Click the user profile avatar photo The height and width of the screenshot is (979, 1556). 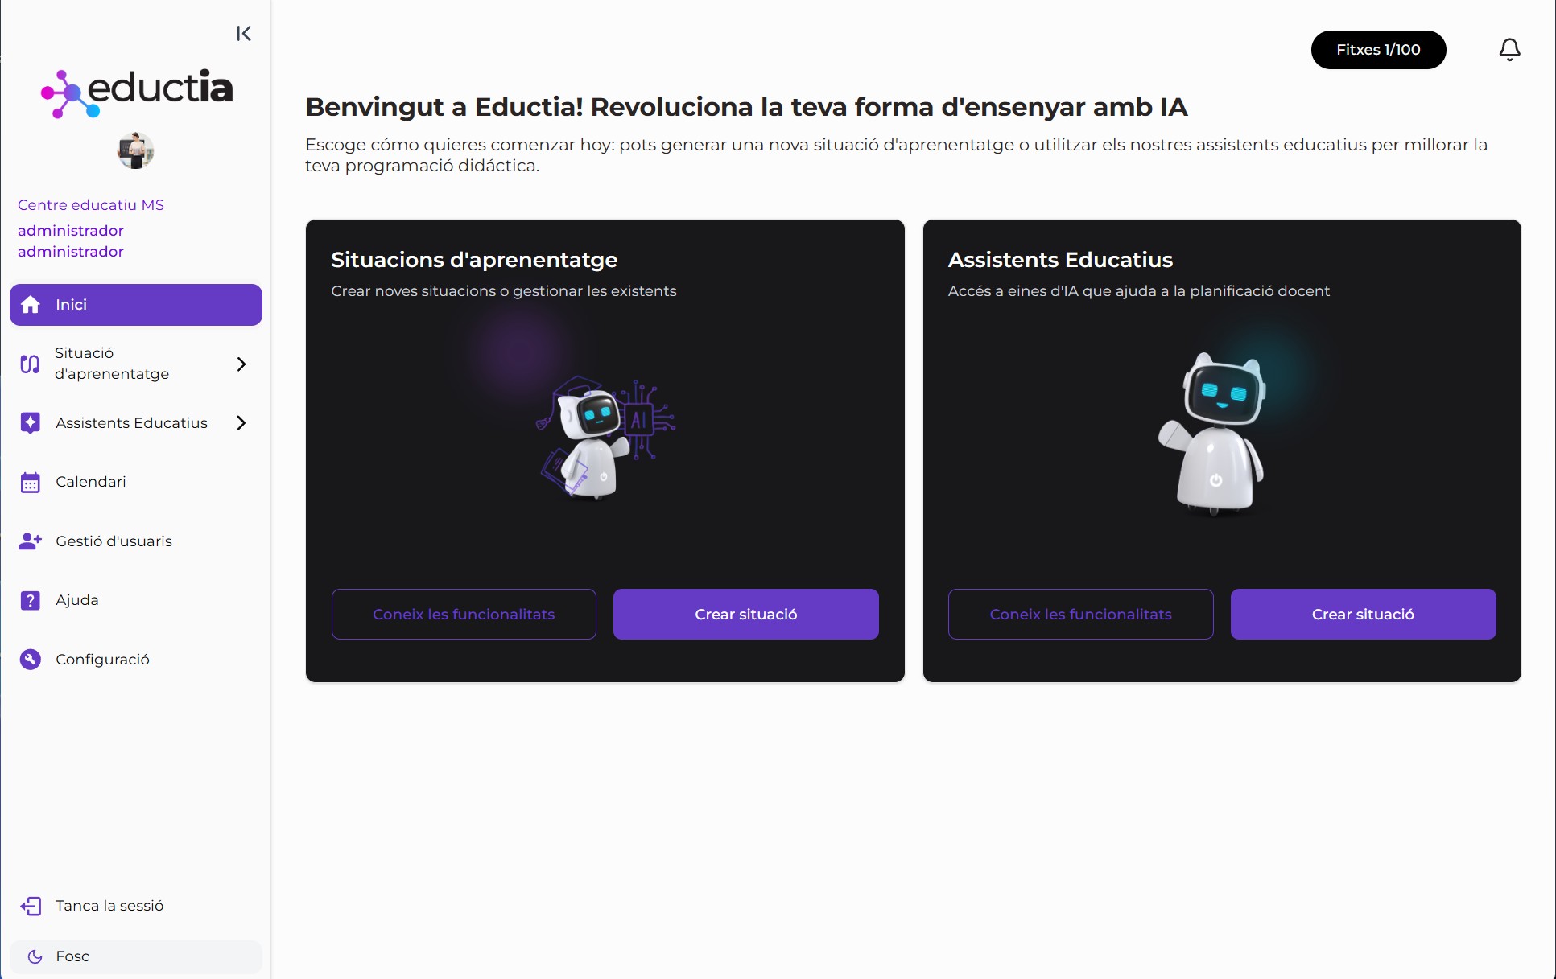point(136,150)
